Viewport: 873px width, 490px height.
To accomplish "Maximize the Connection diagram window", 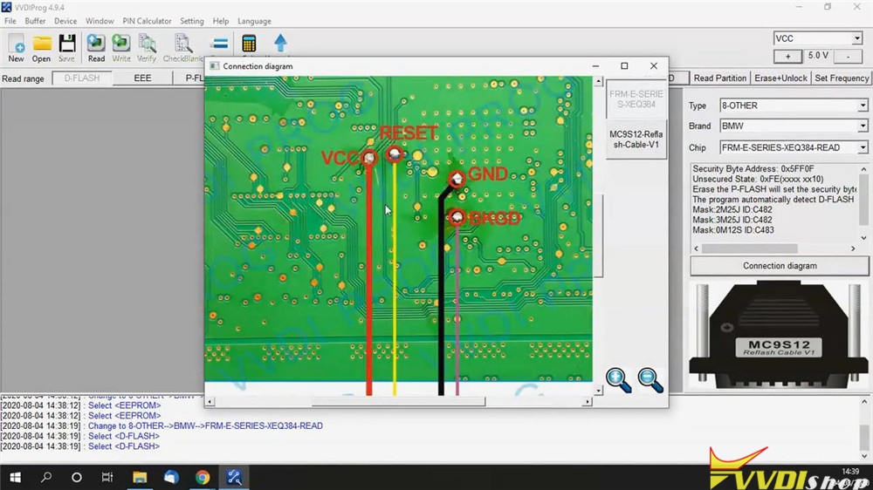I will point(624,65).
